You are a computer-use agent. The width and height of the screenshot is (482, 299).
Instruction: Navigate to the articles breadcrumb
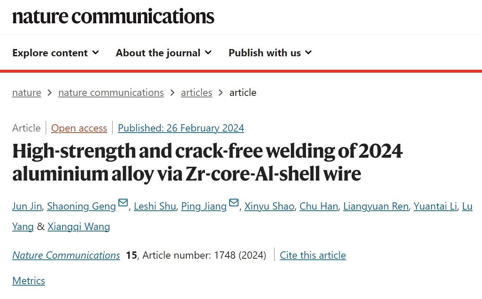(197, 93)
